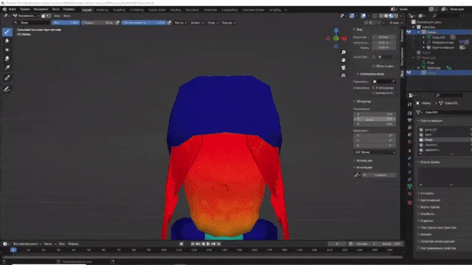Open the Object Data properties tab icon
The width and height of the screenshot is (472, 265).
(409, 185)
